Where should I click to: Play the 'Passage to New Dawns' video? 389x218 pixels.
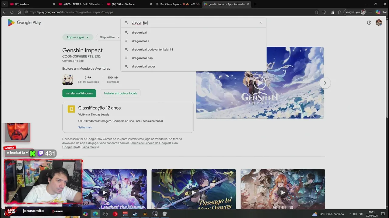pos(194,193)
